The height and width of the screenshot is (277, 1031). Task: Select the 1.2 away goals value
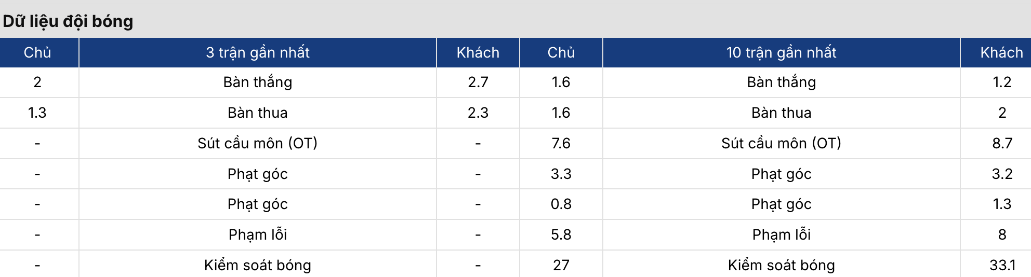click(x=1002, y=82)
